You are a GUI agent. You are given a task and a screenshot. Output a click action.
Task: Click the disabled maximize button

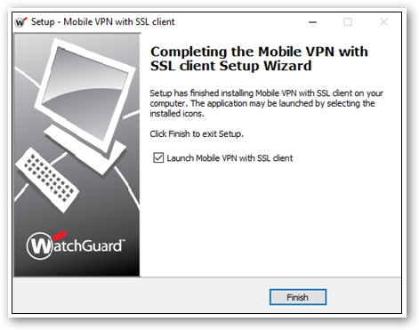[348, 22]
